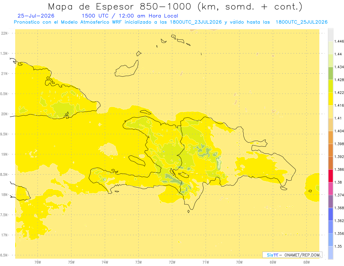This screenshot has height=266, width=344.
Task: Click the '72W' longitude label
Action: (x=172, y=262)
